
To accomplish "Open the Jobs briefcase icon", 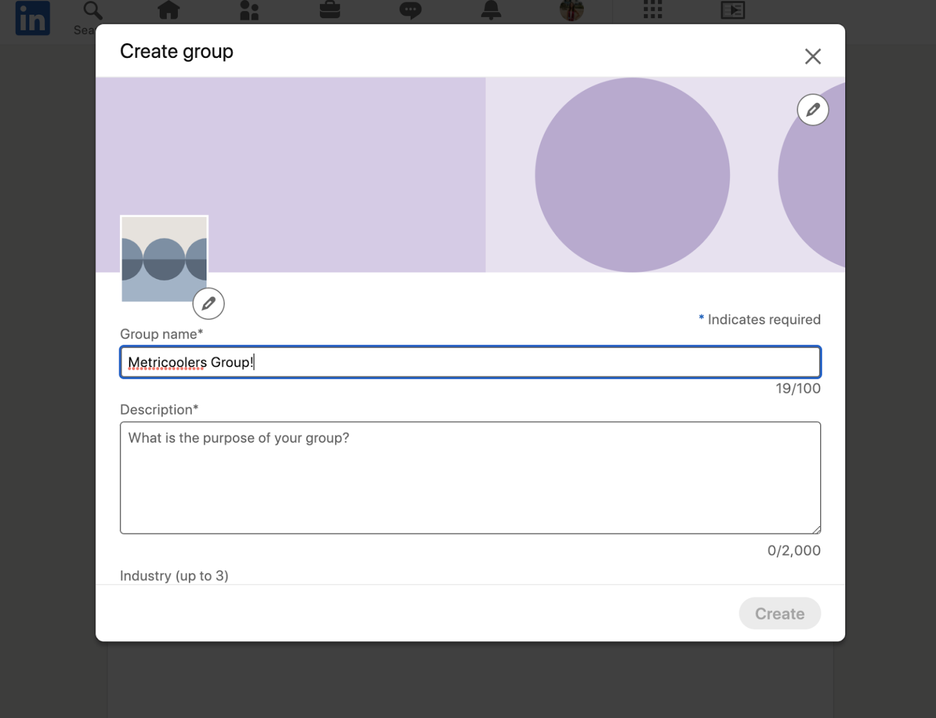I will point(330,10).
